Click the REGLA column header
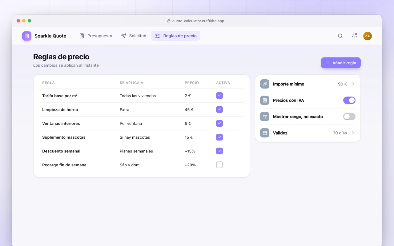Viewport: 394px width, 246px height. point(48,83)
